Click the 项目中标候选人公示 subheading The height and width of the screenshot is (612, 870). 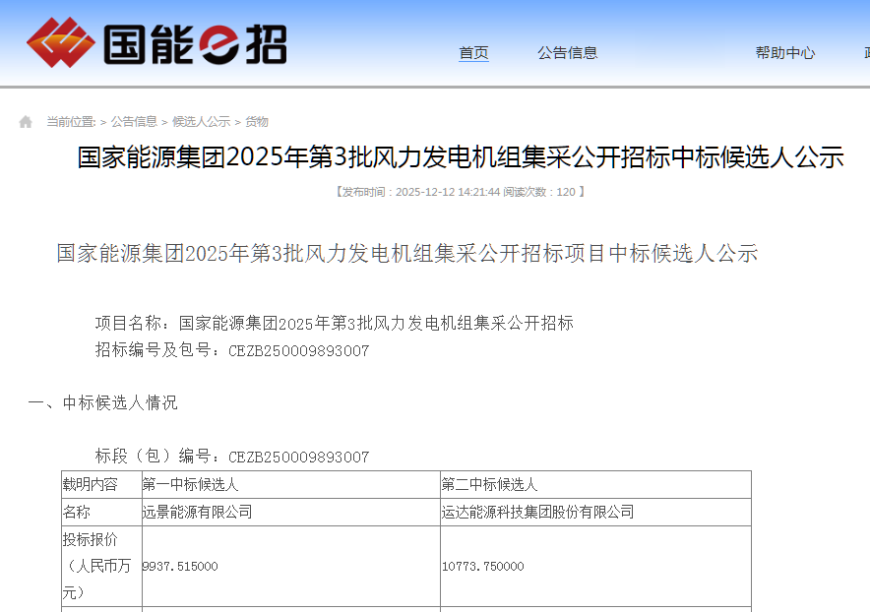[x=406, y=254]
